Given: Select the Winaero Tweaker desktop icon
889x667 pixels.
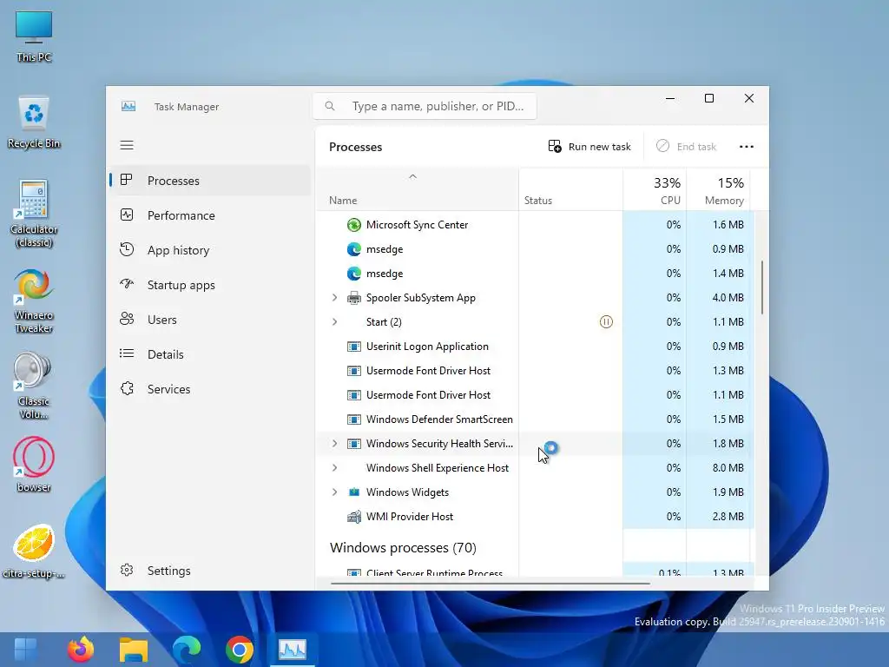Looking at the screenshot, I should (34, 300).
